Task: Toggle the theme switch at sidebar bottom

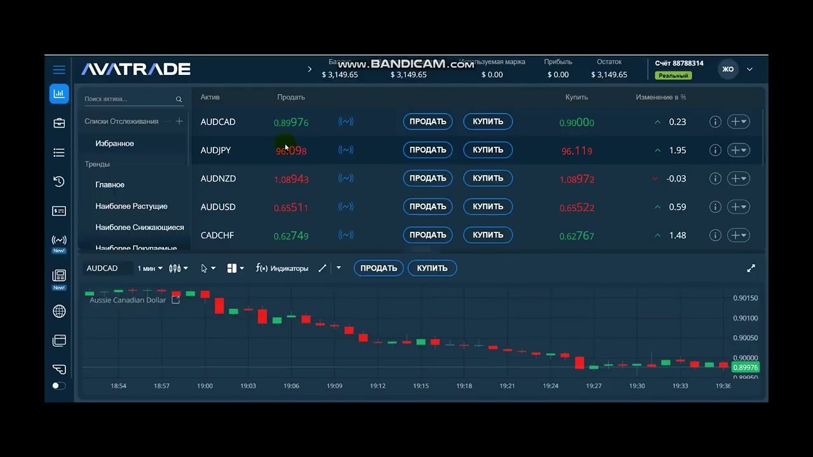Action: 58,385
